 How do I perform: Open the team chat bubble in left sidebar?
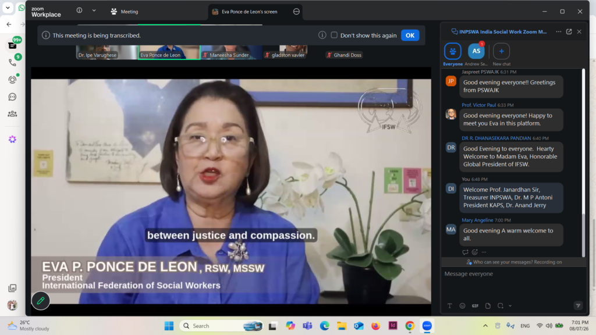tap(12, 97)
